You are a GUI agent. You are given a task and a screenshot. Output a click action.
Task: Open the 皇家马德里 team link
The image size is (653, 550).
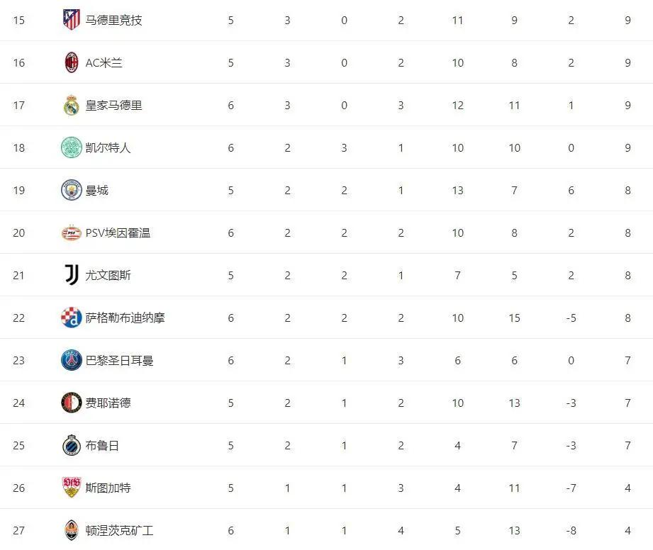[x=113, y=105]
